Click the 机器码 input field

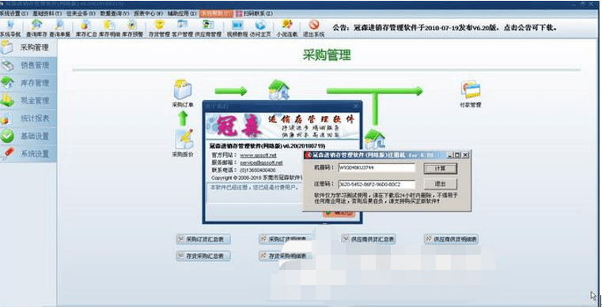377,167
